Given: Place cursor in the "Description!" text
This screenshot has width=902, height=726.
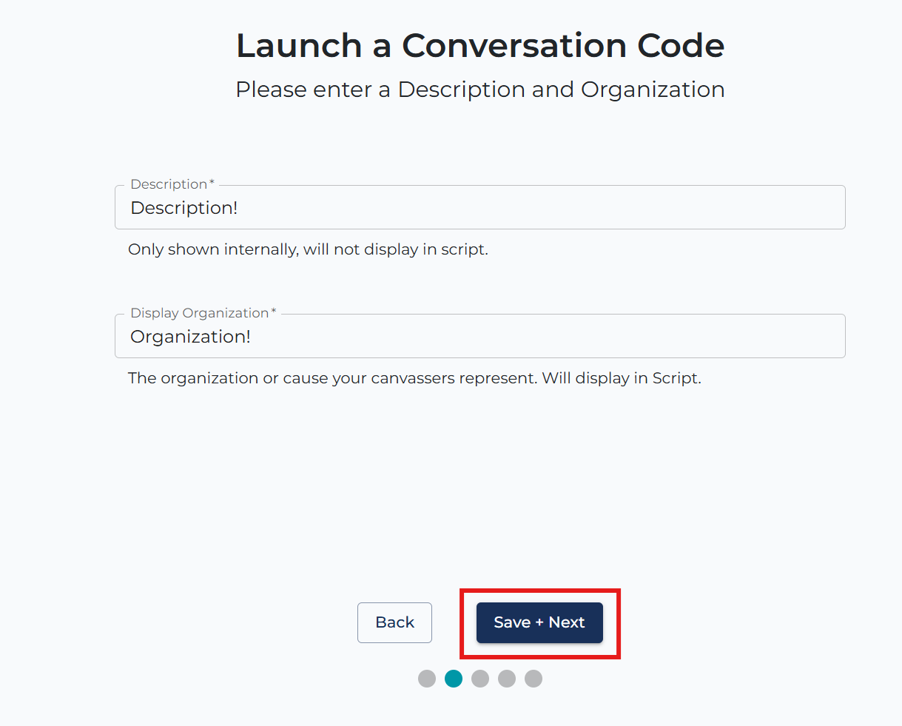Looking at the screenshot, I should tap(184, 208).
